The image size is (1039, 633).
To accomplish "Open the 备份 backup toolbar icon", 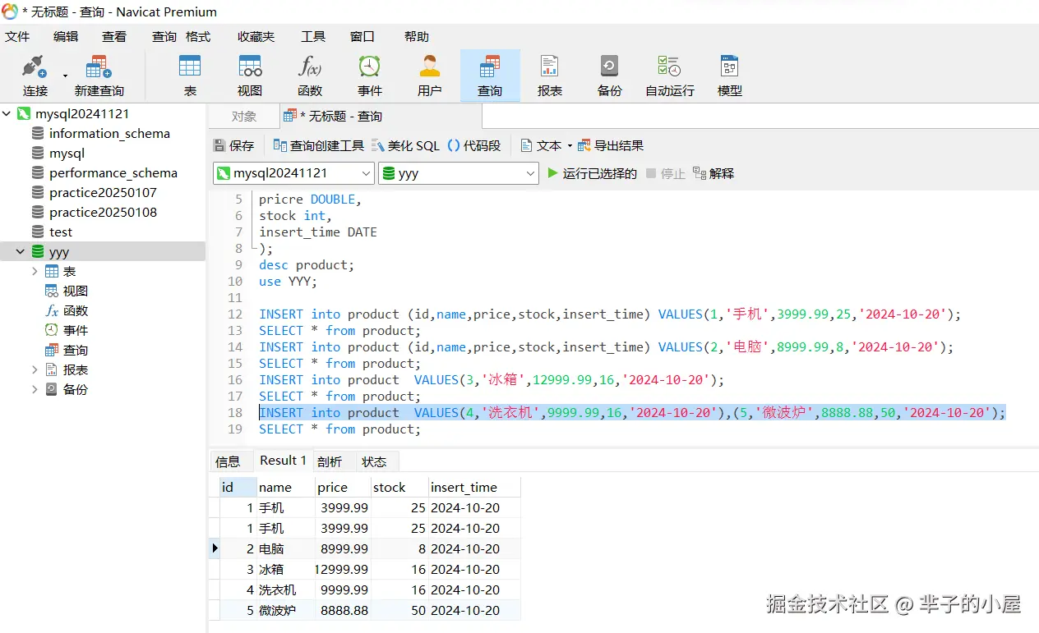I will pos(610,76).
